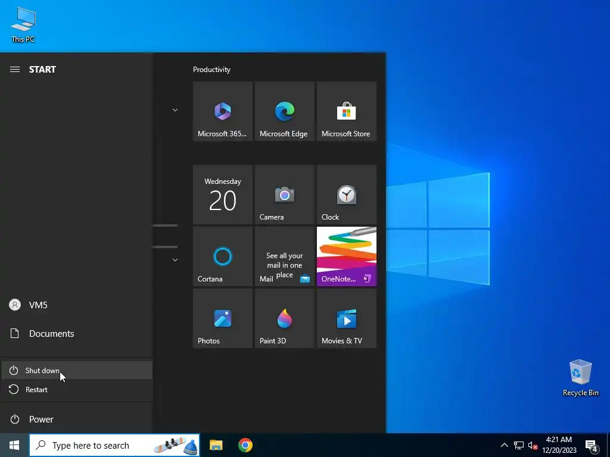Click the Productivity group heading

pos(211,70)
